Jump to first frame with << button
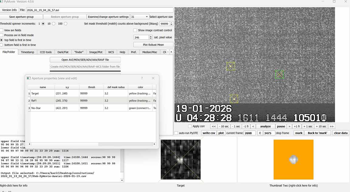Viewport: 350px width, 192px height. coord(214,126)
